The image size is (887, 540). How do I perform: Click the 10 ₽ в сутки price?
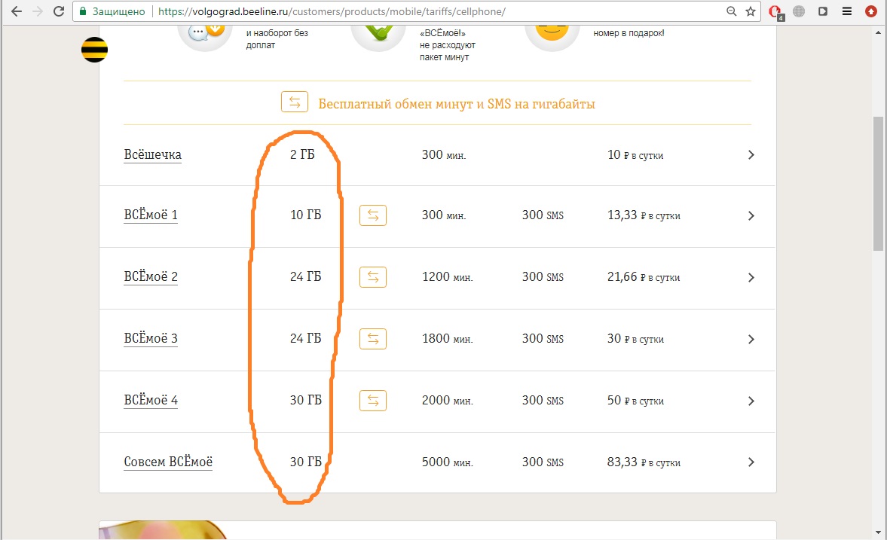tap(635, 155)
